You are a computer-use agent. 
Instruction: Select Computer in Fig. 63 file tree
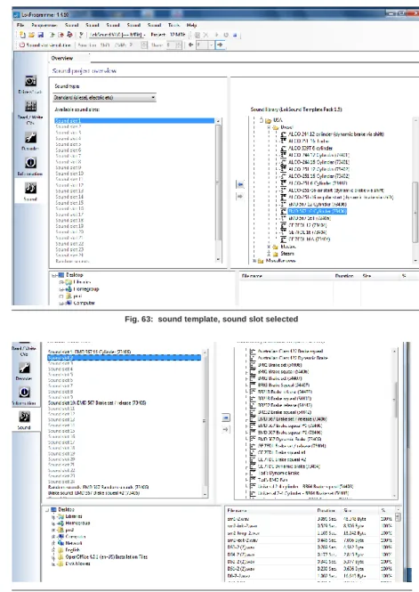point(84,303)
